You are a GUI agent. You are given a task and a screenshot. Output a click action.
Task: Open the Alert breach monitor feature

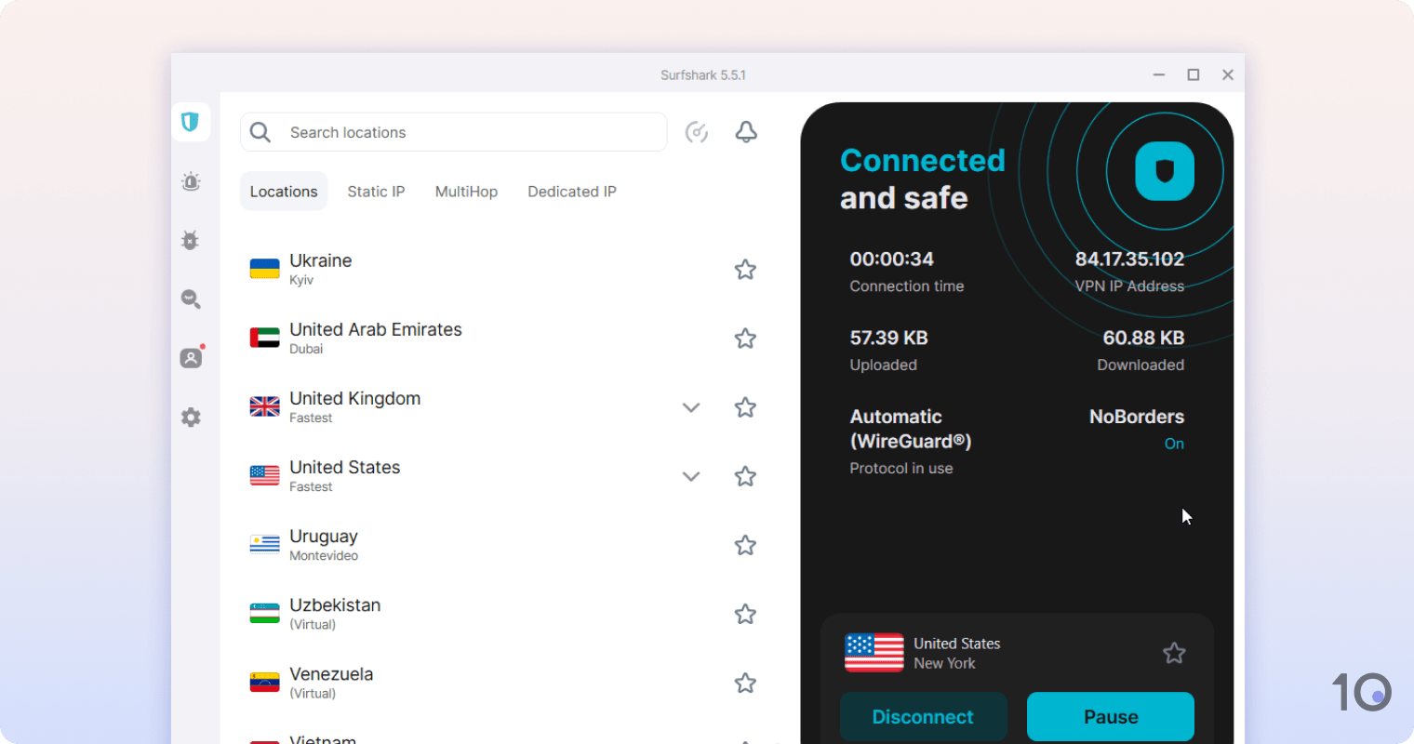point(191,182)
